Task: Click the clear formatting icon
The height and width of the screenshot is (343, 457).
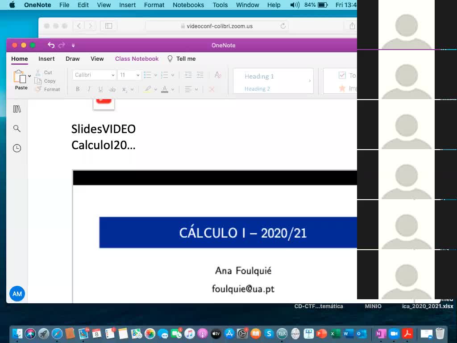Action: click(x=218, y=75)
